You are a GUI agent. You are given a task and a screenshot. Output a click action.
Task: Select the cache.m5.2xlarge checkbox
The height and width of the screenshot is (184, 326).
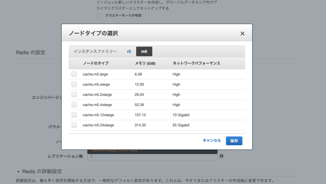click(74, 95)
